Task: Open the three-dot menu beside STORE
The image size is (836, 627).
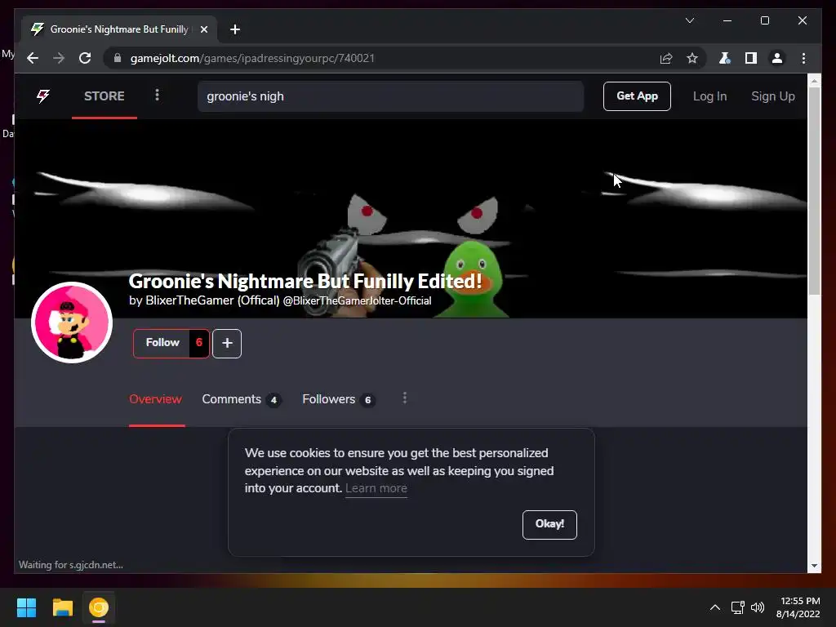Action: 157,95
